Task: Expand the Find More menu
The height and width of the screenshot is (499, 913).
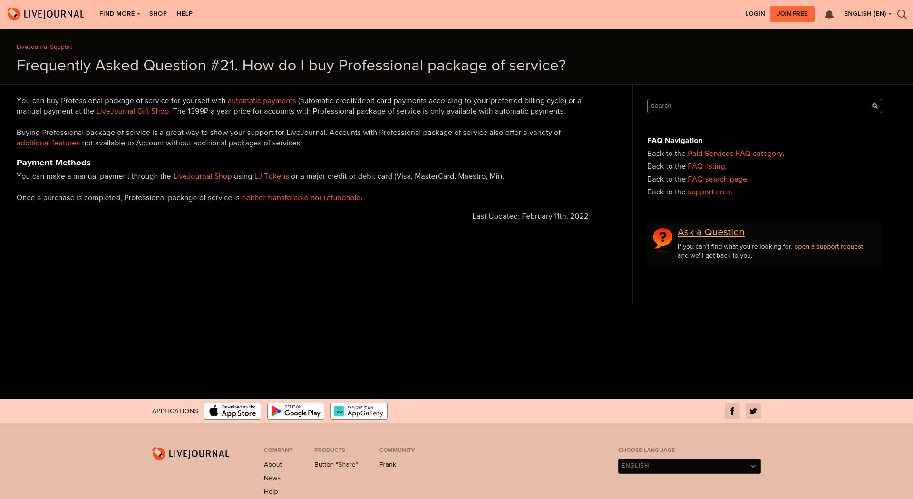Action: (x=120, y=14)
